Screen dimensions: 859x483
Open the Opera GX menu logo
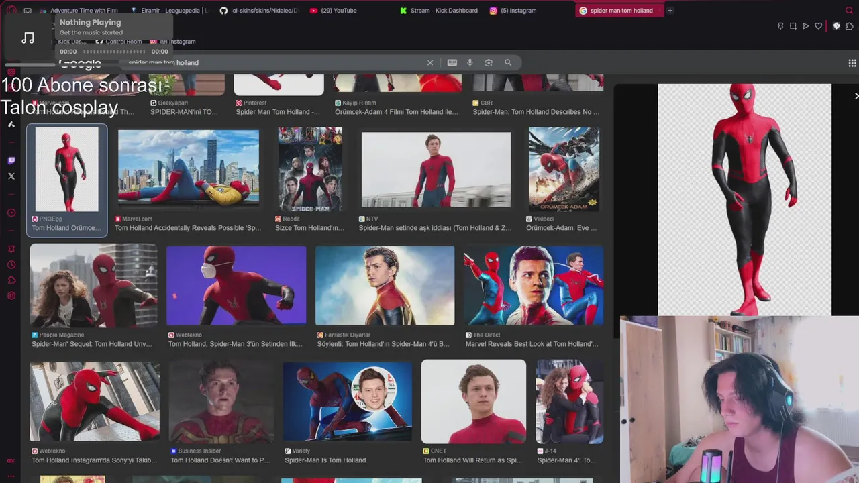[x=11, y=11]
